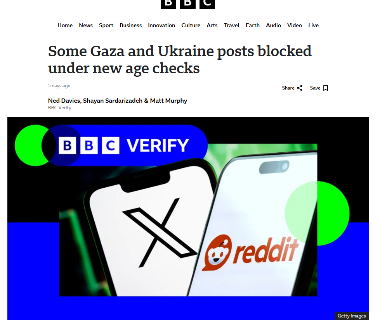This screenshot has width=380, height=326.
Task: Click the authors byline names
Action: click(x=118, y=101)
